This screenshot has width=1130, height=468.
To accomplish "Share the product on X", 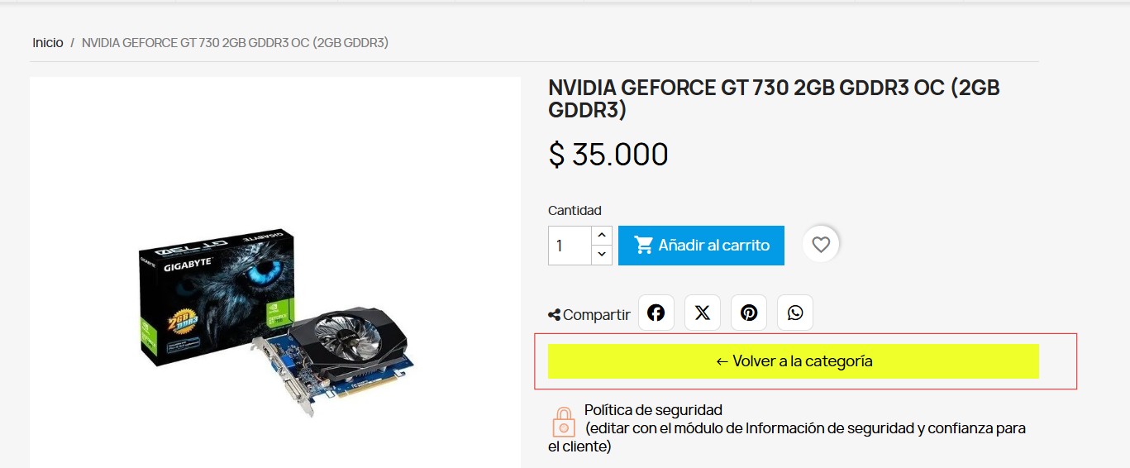I will (x=703, y=313).
